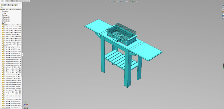This screenshot has width=224, height=109.
Task: Expand the Carbonera<1> component
Action: (x=1, y=79)
